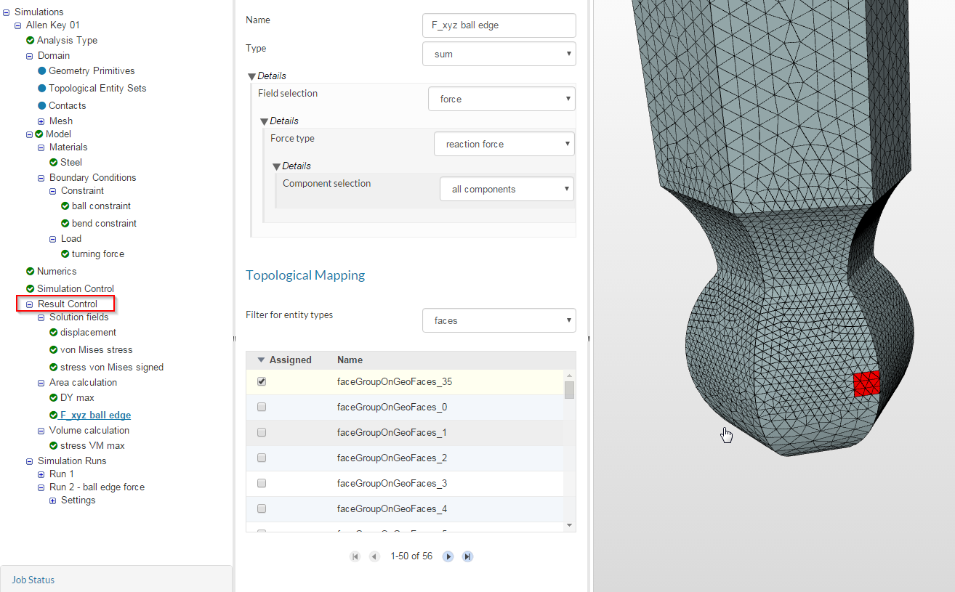
Task: Open the Component selection dropdown
Action: 507,189
